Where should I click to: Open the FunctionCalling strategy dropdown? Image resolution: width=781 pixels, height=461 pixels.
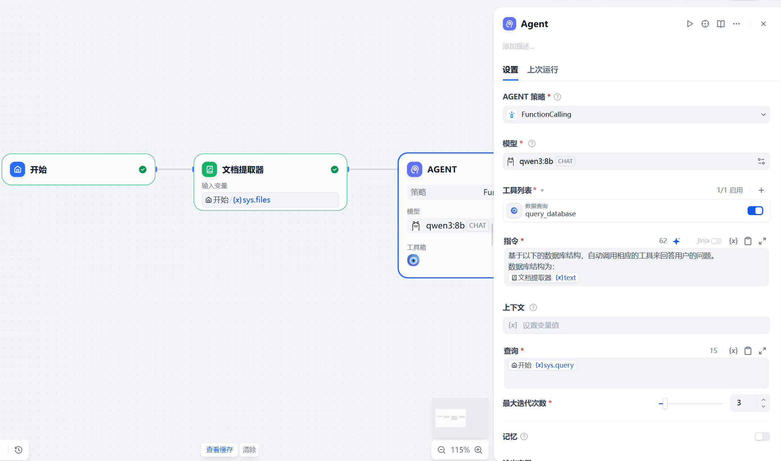coord(636,115)
